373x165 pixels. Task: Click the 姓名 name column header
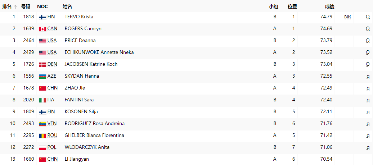[x=67, y=6]
